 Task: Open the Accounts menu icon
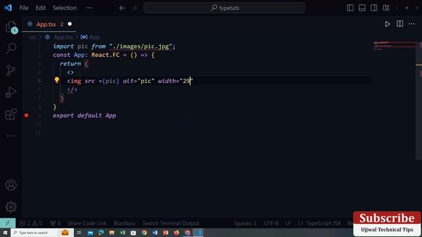pyautogui.click(x=11, y=185)
